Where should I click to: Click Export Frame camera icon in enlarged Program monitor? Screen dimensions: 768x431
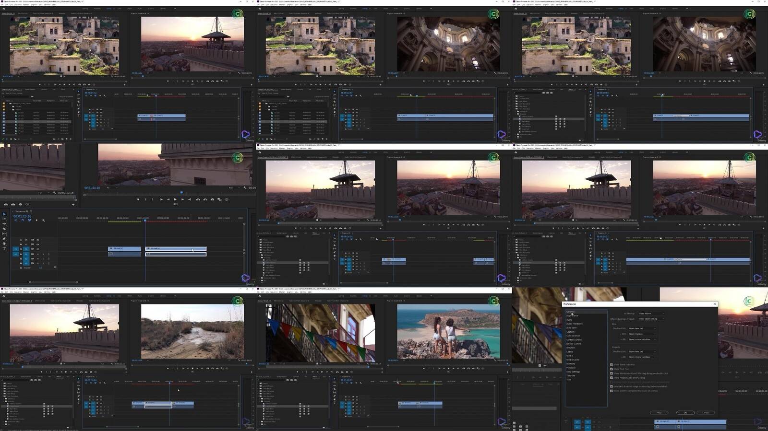pos(212,199)
